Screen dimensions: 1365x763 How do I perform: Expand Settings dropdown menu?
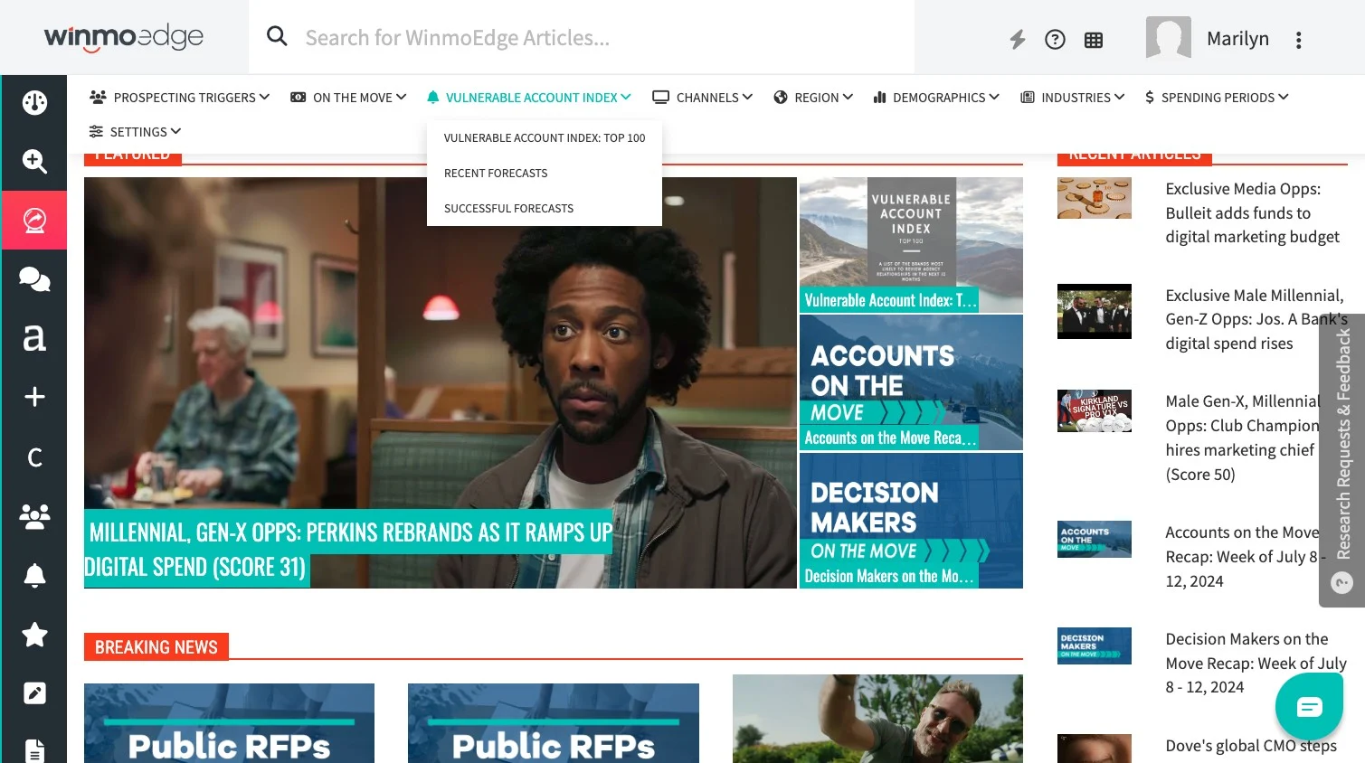coord(135,131)
